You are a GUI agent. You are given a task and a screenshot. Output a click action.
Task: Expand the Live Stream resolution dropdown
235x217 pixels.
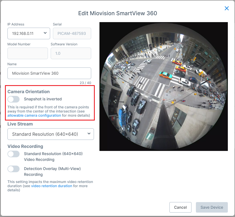(50, 134)
